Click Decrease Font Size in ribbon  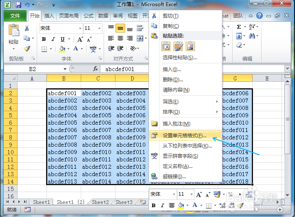[x=89, y=39]
